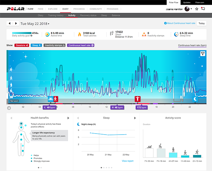Open the Progress menu
The width and height of the screenshot is (212, 171).
78,9
